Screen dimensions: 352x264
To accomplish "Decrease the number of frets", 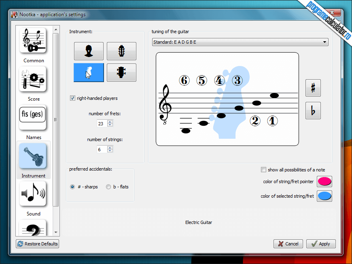I will [110, 125].
